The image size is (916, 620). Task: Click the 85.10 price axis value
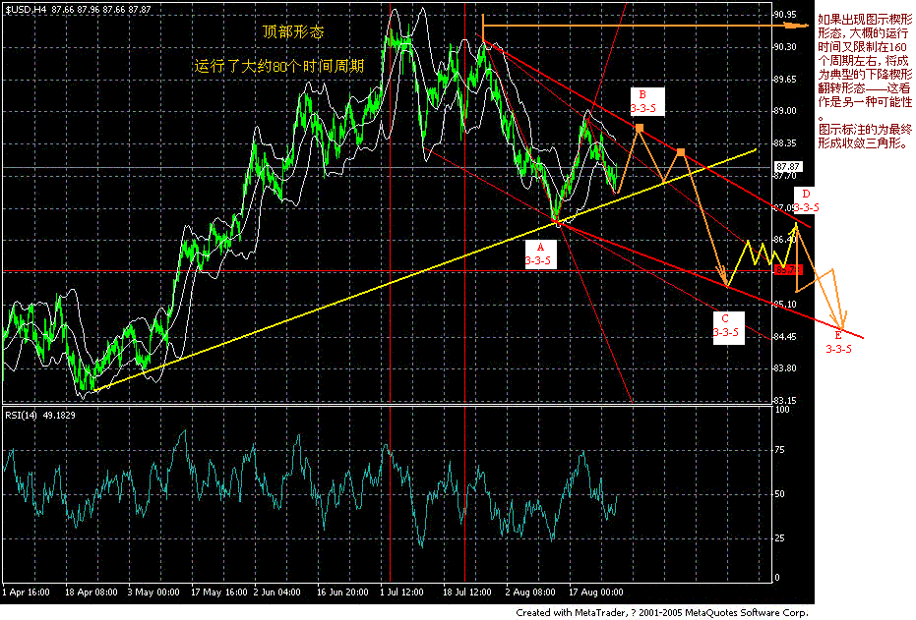coord(784,305)
